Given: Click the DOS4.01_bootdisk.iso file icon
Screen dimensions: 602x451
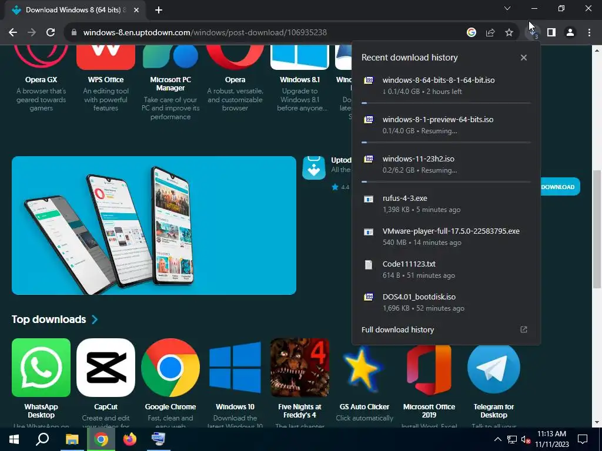Looking at the screenshot, I should pos(369,297).
